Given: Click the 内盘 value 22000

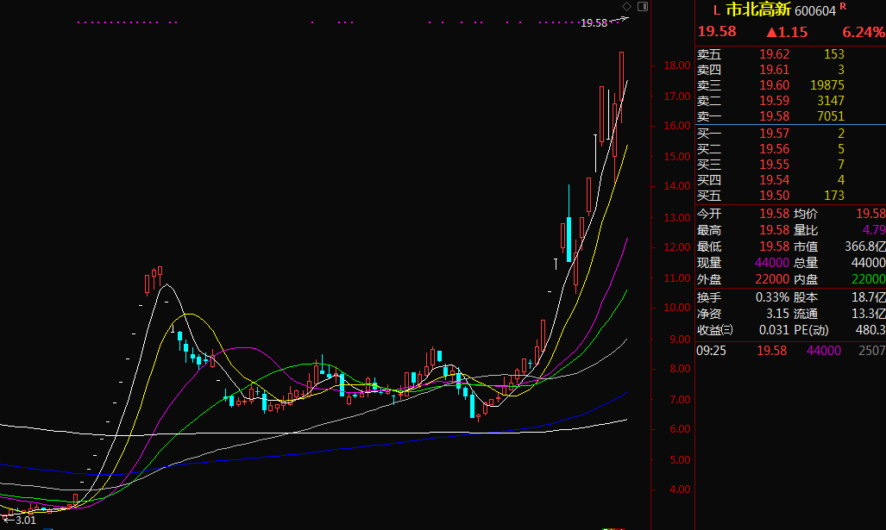Looking at the screenshot, I should coord(869,279).
